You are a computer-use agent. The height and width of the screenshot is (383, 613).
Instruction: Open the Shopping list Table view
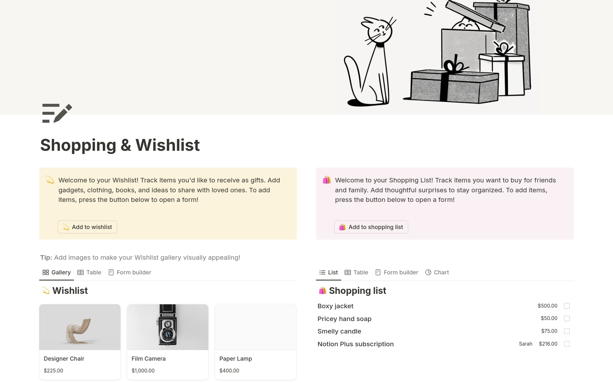click(x=356, y=272)
